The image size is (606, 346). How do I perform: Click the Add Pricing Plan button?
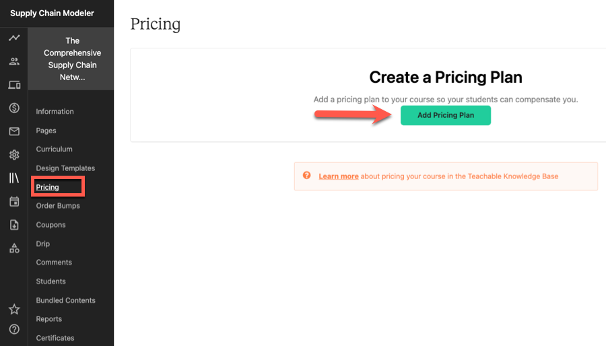point(446,115)
